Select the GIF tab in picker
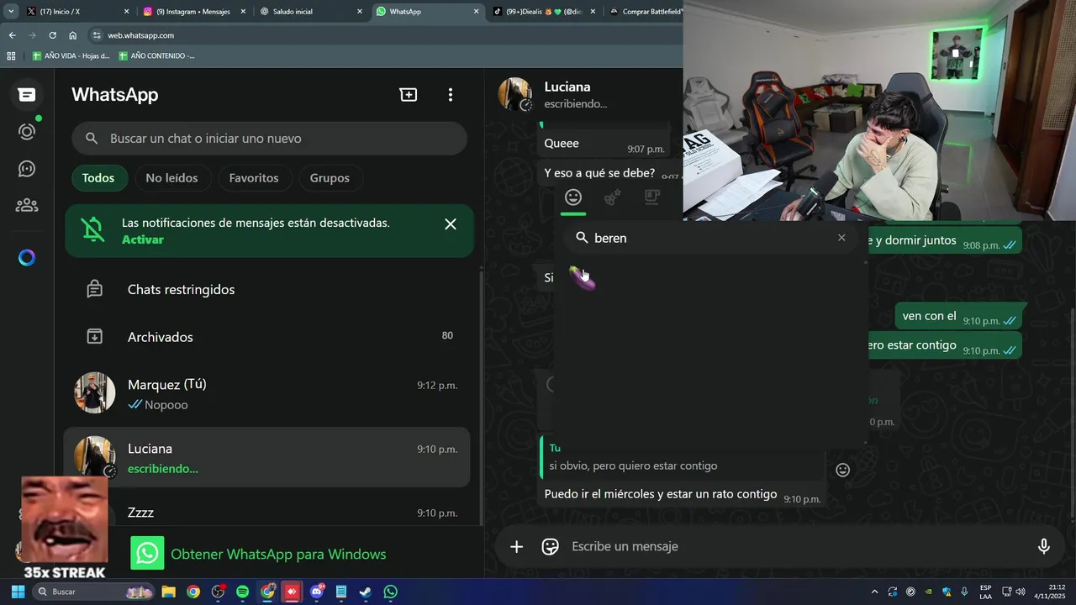Viewport: 1076px width, 605px height. coord(613,197)
